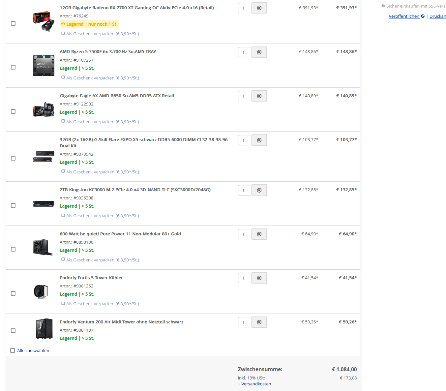The width and height of the screenshot is (446, 391).
Task: Edit quantity field of the Endorfy Ventum 200
Action: [x=245, y=322]
